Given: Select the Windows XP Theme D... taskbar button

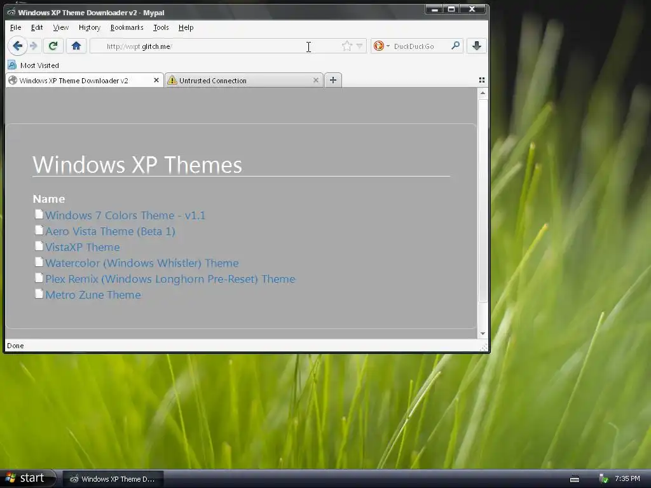Looking at the screenshot, I should point(113,479).
